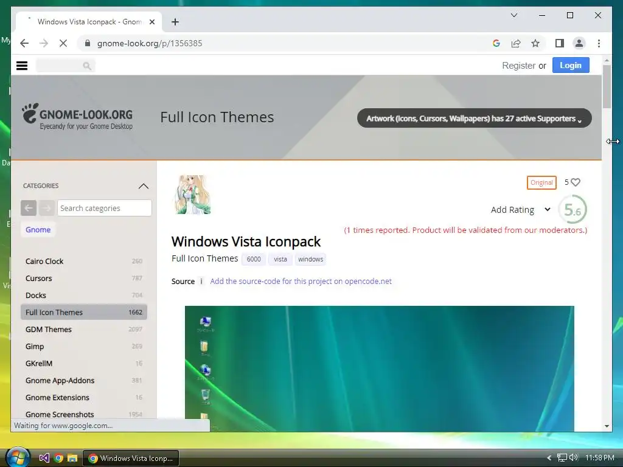Click the 5.6 rating score circle
Image resolution: width=623 pixels, height=467 pixels.
(x=573, y=209)
